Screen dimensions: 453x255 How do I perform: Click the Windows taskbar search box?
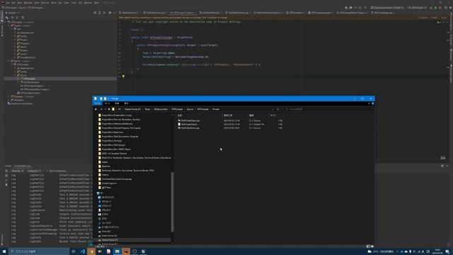tap(39, 251)
